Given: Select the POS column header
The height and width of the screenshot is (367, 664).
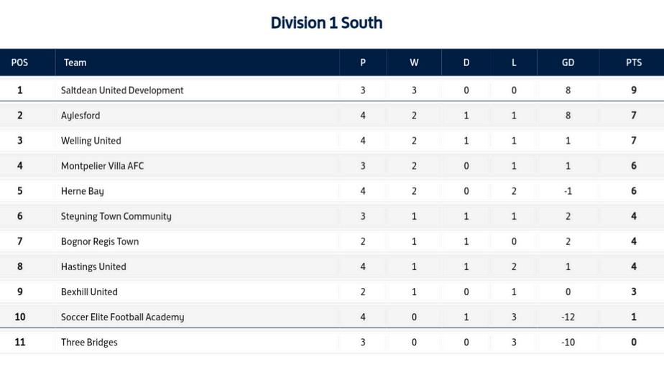Looking at the screenshot, I should click(19, 62).
